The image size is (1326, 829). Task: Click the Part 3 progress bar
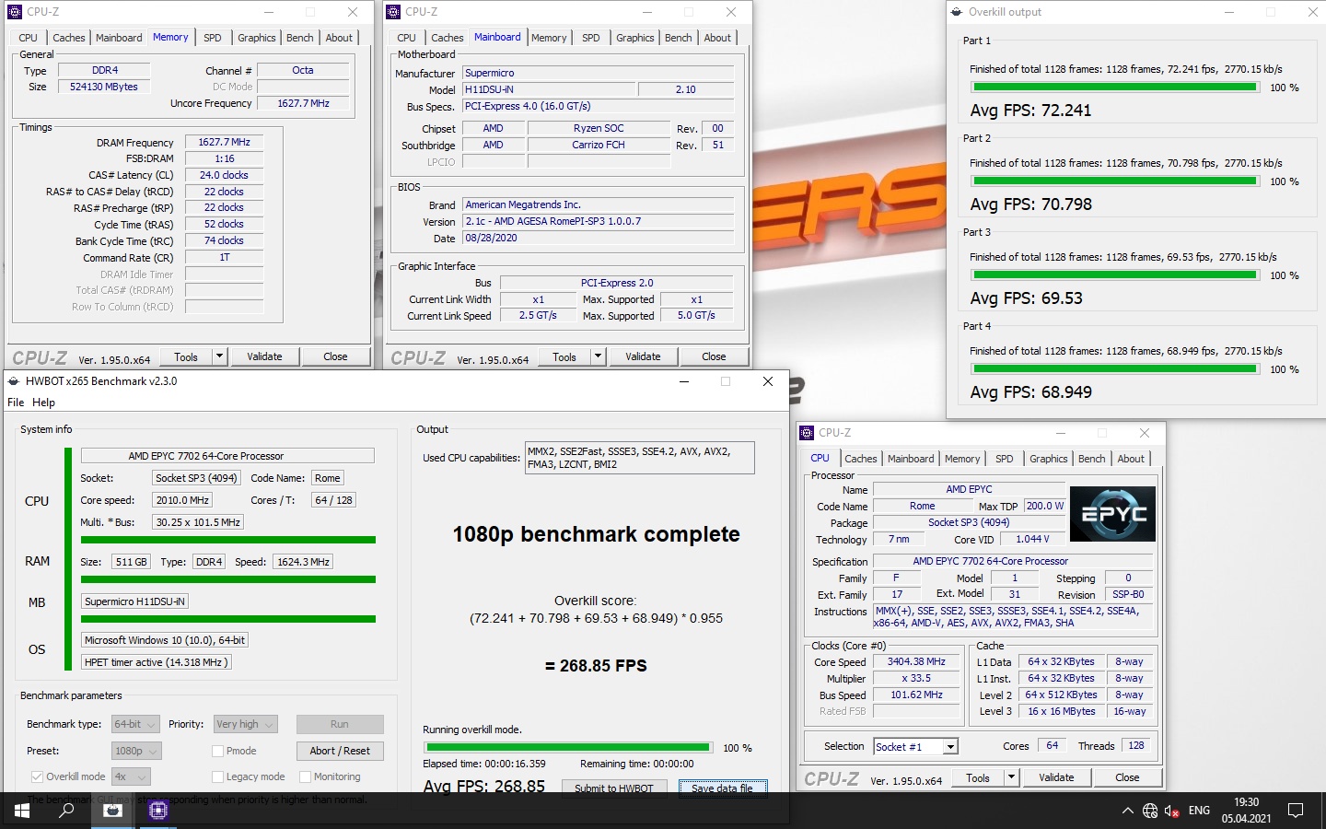pos(1115,275)
